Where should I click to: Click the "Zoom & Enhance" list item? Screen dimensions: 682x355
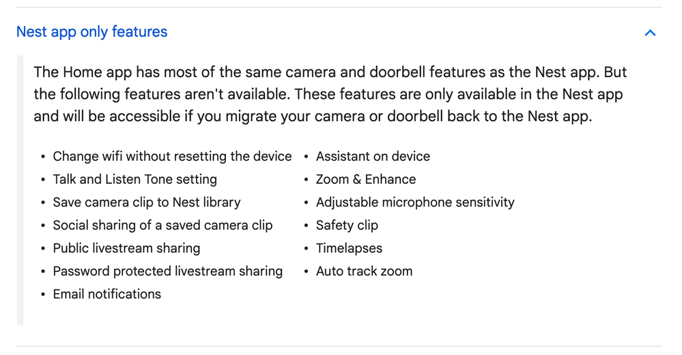point(365,180)
